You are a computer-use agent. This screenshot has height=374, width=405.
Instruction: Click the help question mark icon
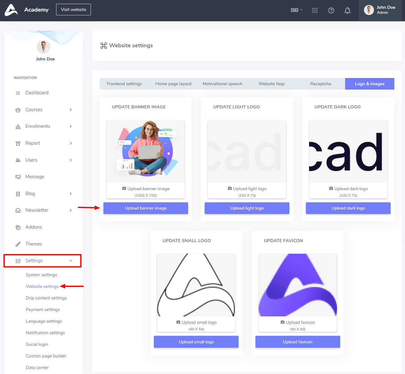331,10
